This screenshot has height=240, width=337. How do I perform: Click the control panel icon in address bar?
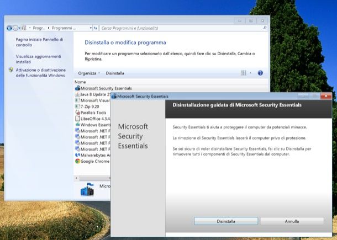24,28
